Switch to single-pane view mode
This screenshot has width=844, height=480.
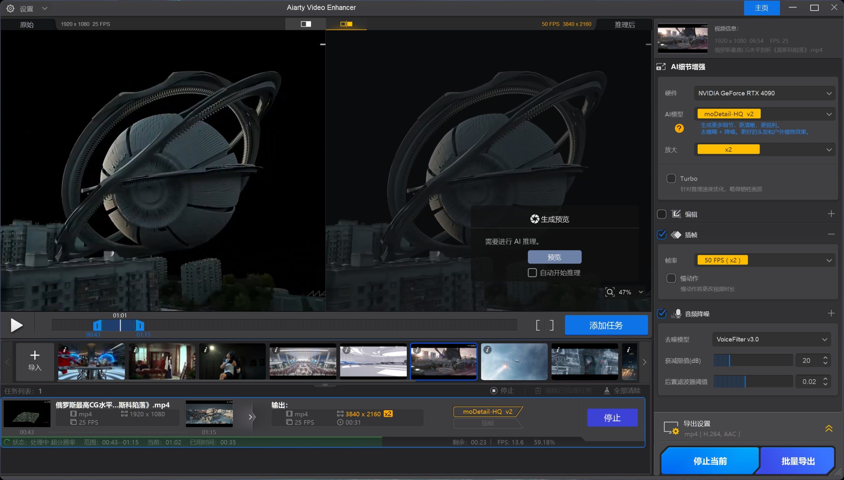306,24
